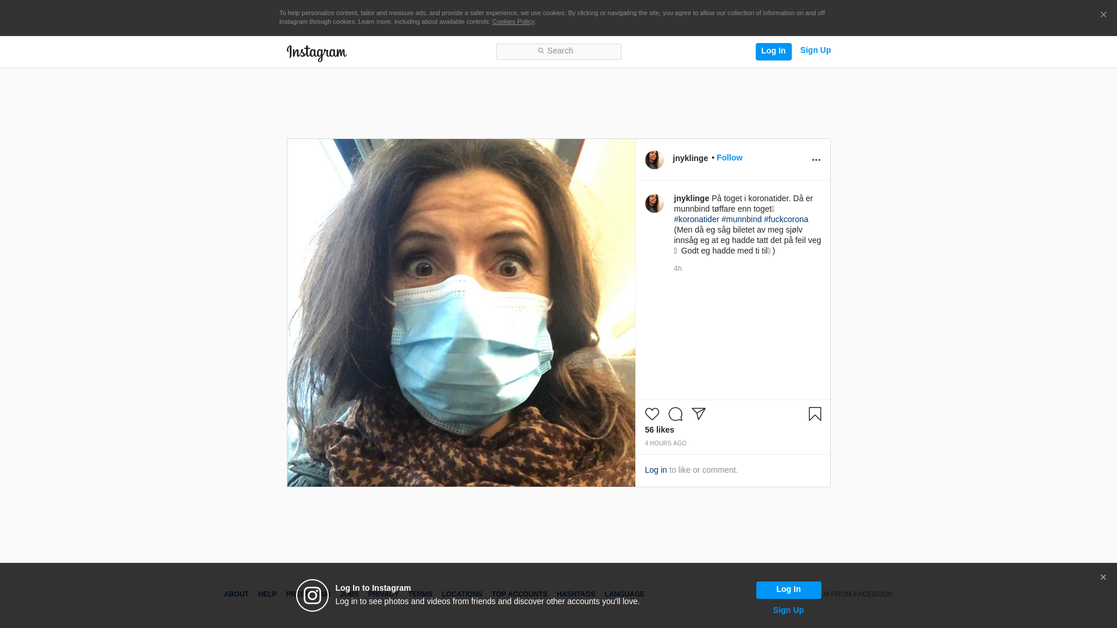Dismiss the cookie notice banner
This screenshot has height=628, width=1117.
[1103, 15]
